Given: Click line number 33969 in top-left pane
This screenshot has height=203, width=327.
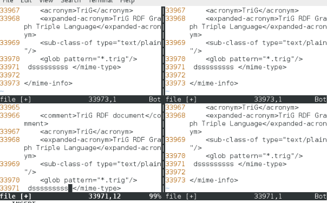Looking at the screenshot, I should coord(10,43).
